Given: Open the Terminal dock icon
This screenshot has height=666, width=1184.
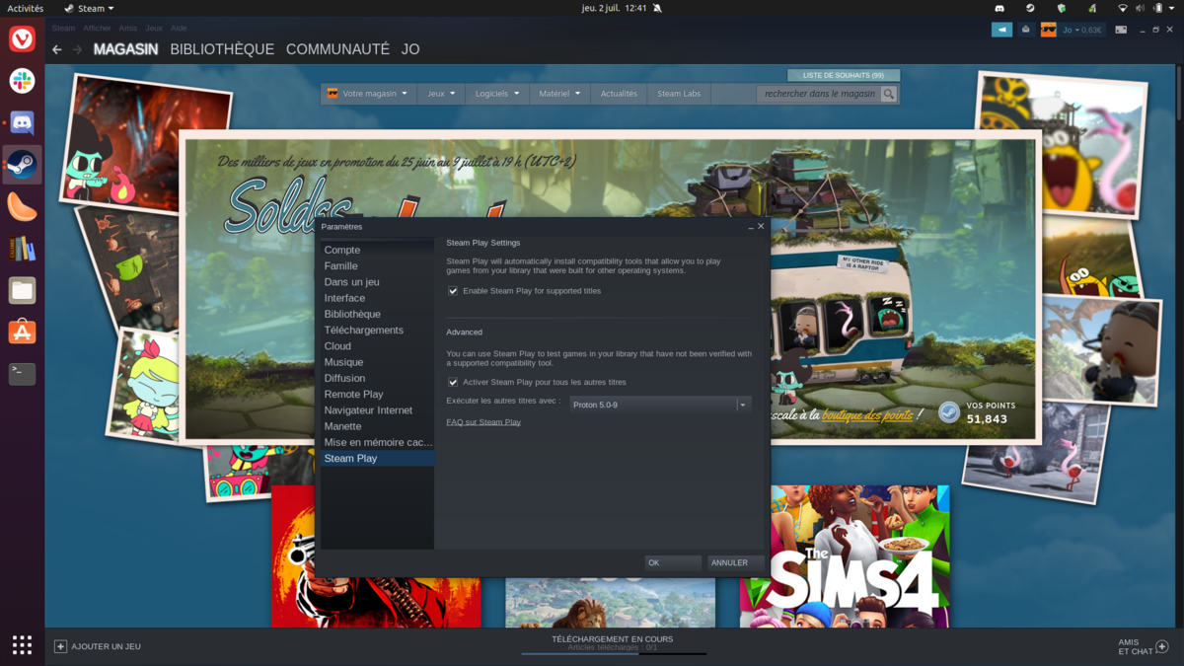Looking at the screenshot, I should [x=22, y=374].
